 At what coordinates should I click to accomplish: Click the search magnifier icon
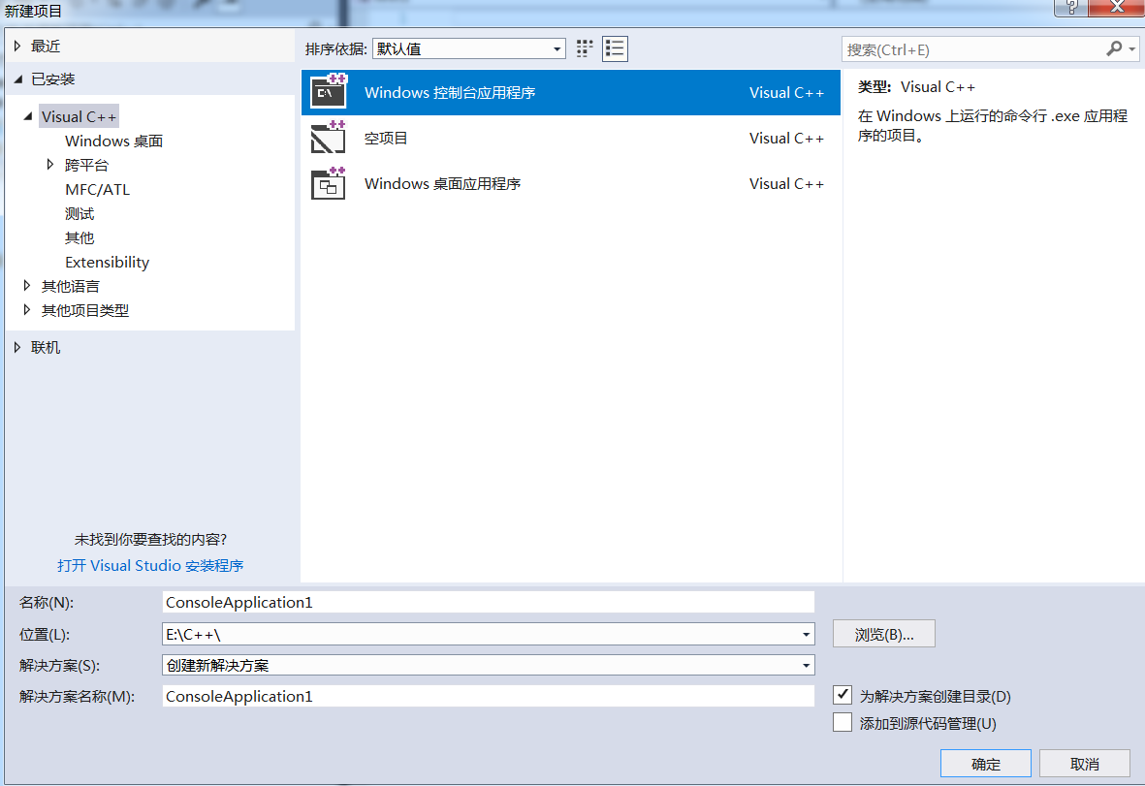1114,48
